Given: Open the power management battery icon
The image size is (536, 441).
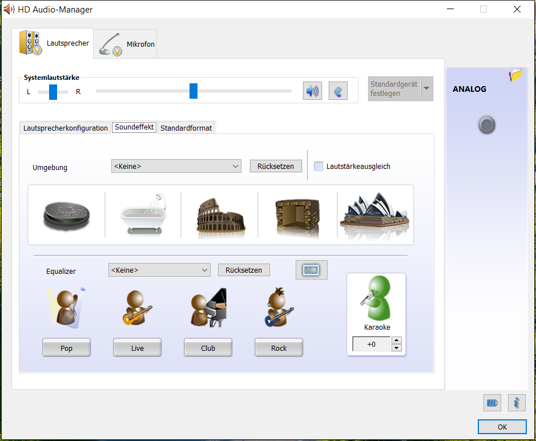Looking at the screenshot, I should tap(492, 403).
